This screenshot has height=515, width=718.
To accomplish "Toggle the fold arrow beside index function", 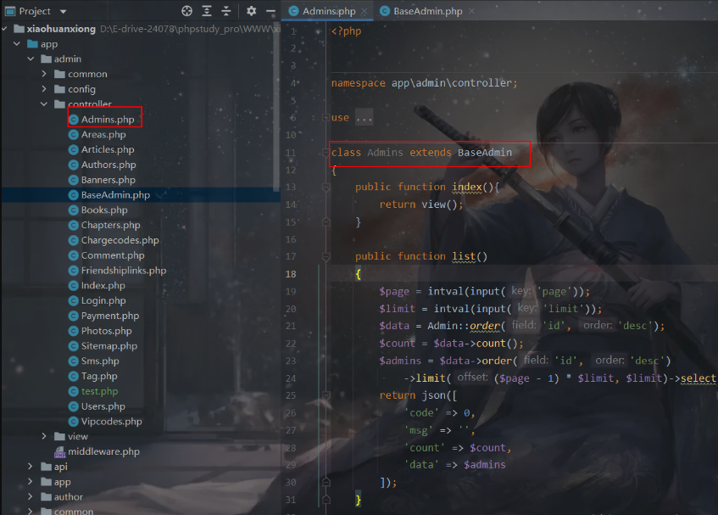I will pos(325,187).
